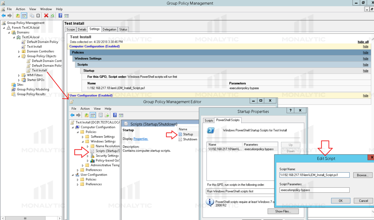The width and height of the screenshot is (374, 220).
Task: Click the Security Settings lock icon in Editor tree
Action: (93, 156)
